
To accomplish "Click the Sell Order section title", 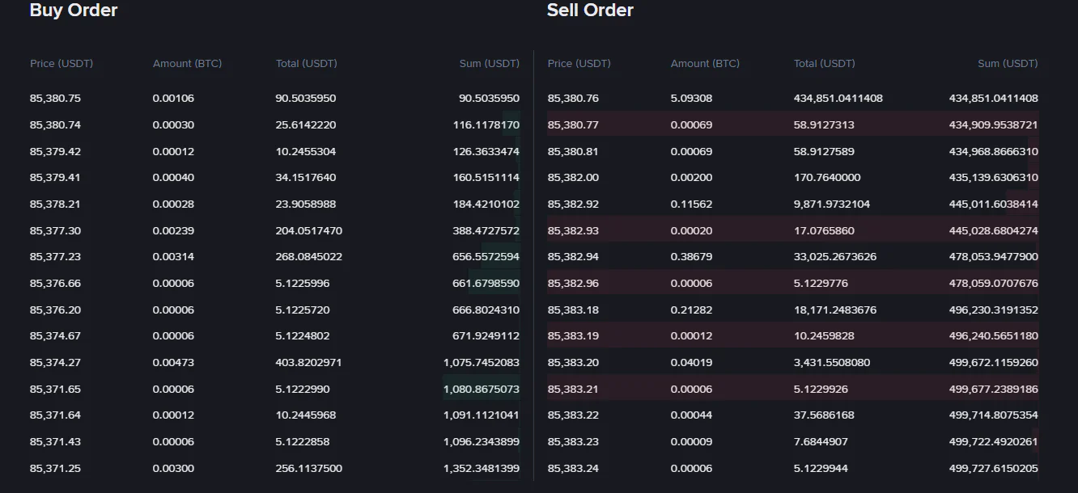I will click(589, 11).
